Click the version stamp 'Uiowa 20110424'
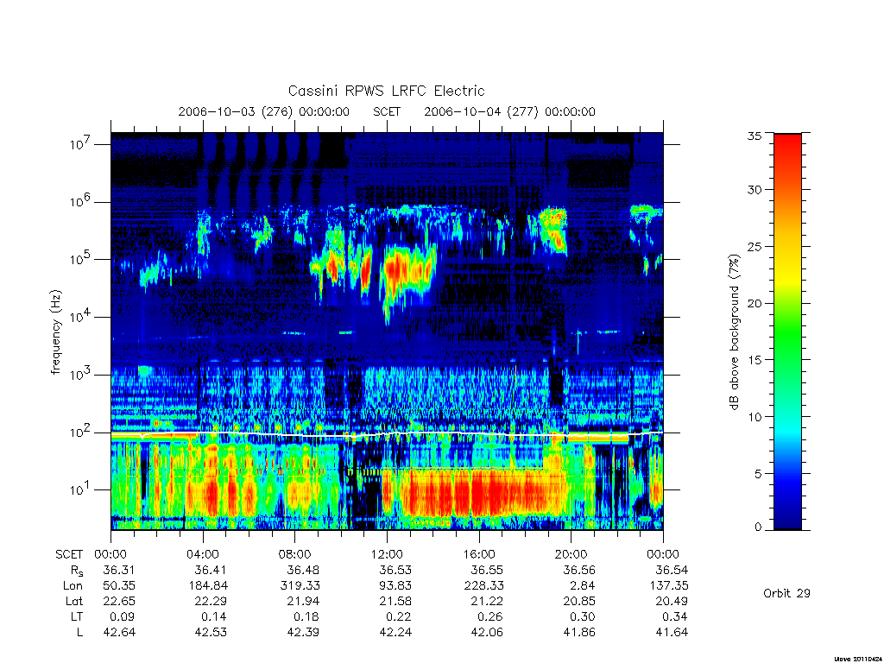Screen dimensions: 884x663 [x=857, y=659]
